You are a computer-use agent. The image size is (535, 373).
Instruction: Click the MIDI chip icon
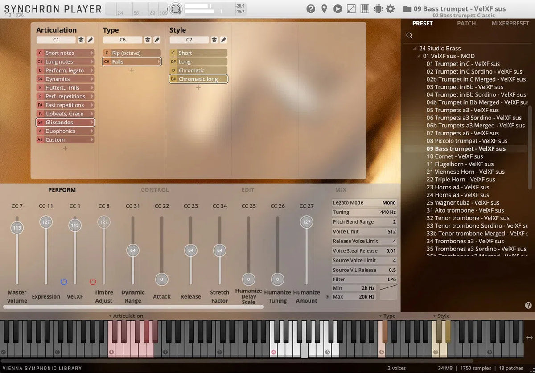coord(377,8)
